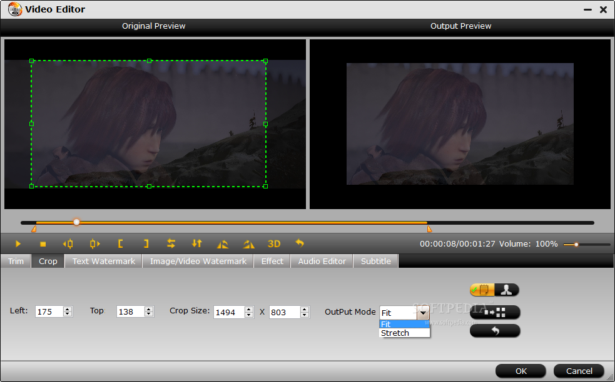Click the crop panel reset arrow button

click(x=495, y=331)
